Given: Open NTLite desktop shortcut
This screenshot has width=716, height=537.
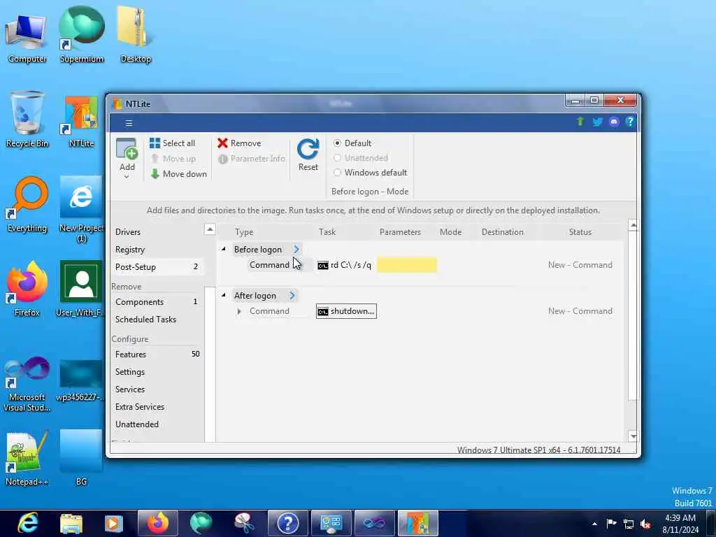Looking at the screenshot, I should (81, 121).
